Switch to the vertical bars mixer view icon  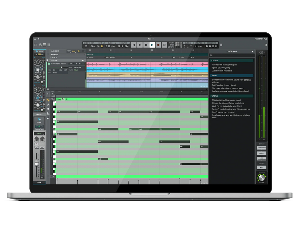point(48,45)
